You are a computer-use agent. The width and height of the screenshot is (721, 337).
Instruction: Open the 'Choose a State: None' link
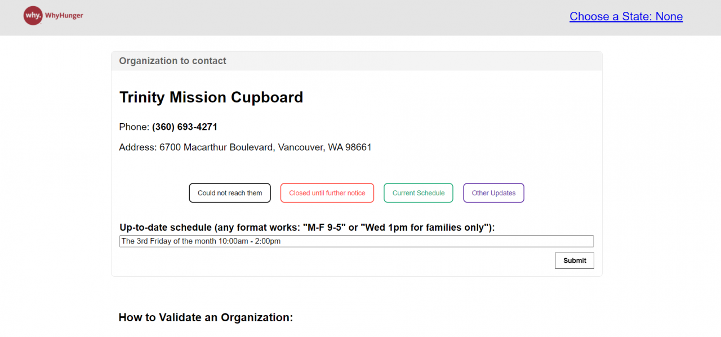[626, 16]
